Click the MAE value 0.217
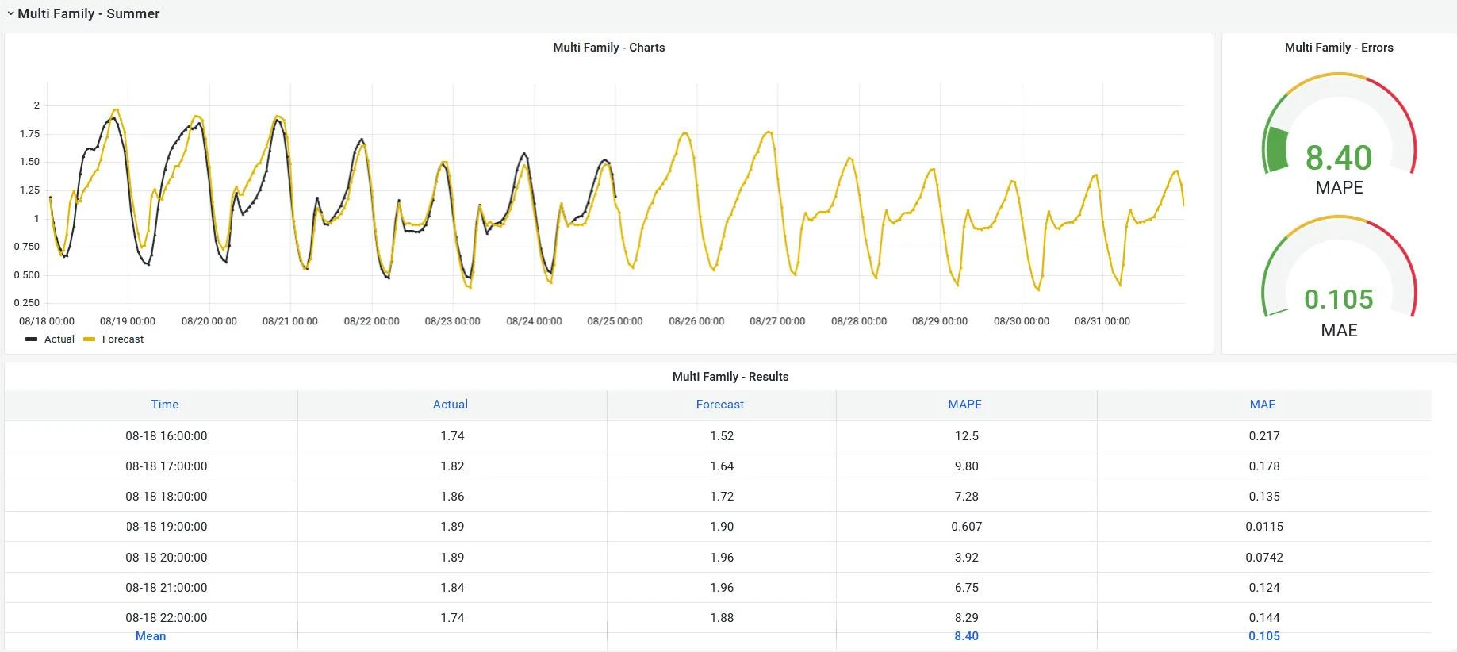 [1264, 436]
